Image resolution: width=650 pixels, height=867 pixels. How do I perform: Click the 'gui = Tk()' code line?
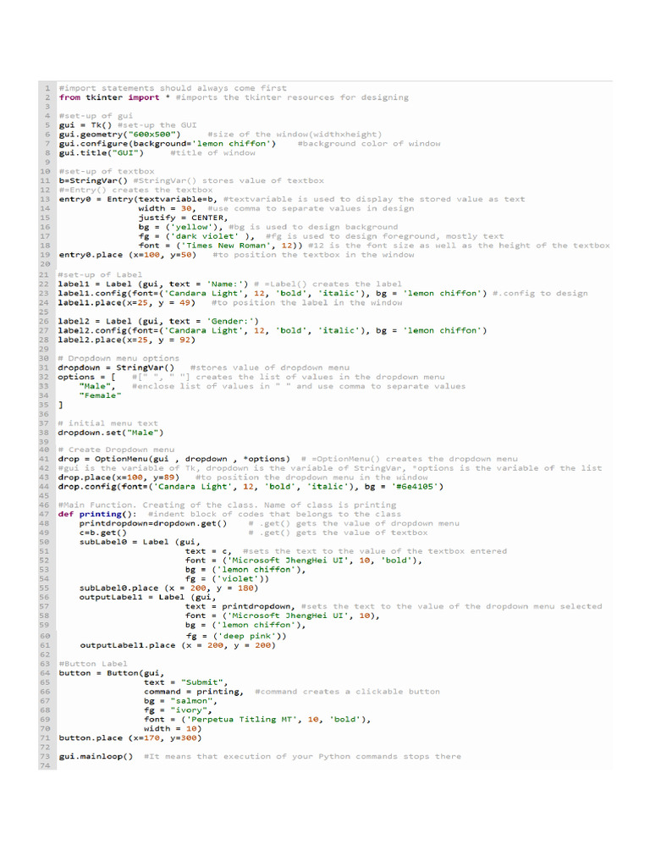(x=85, y=125)
